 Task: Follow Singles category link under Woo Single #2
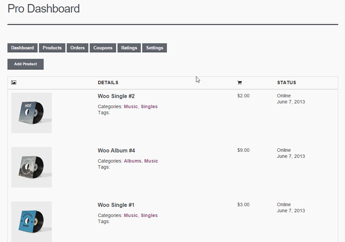149,106
